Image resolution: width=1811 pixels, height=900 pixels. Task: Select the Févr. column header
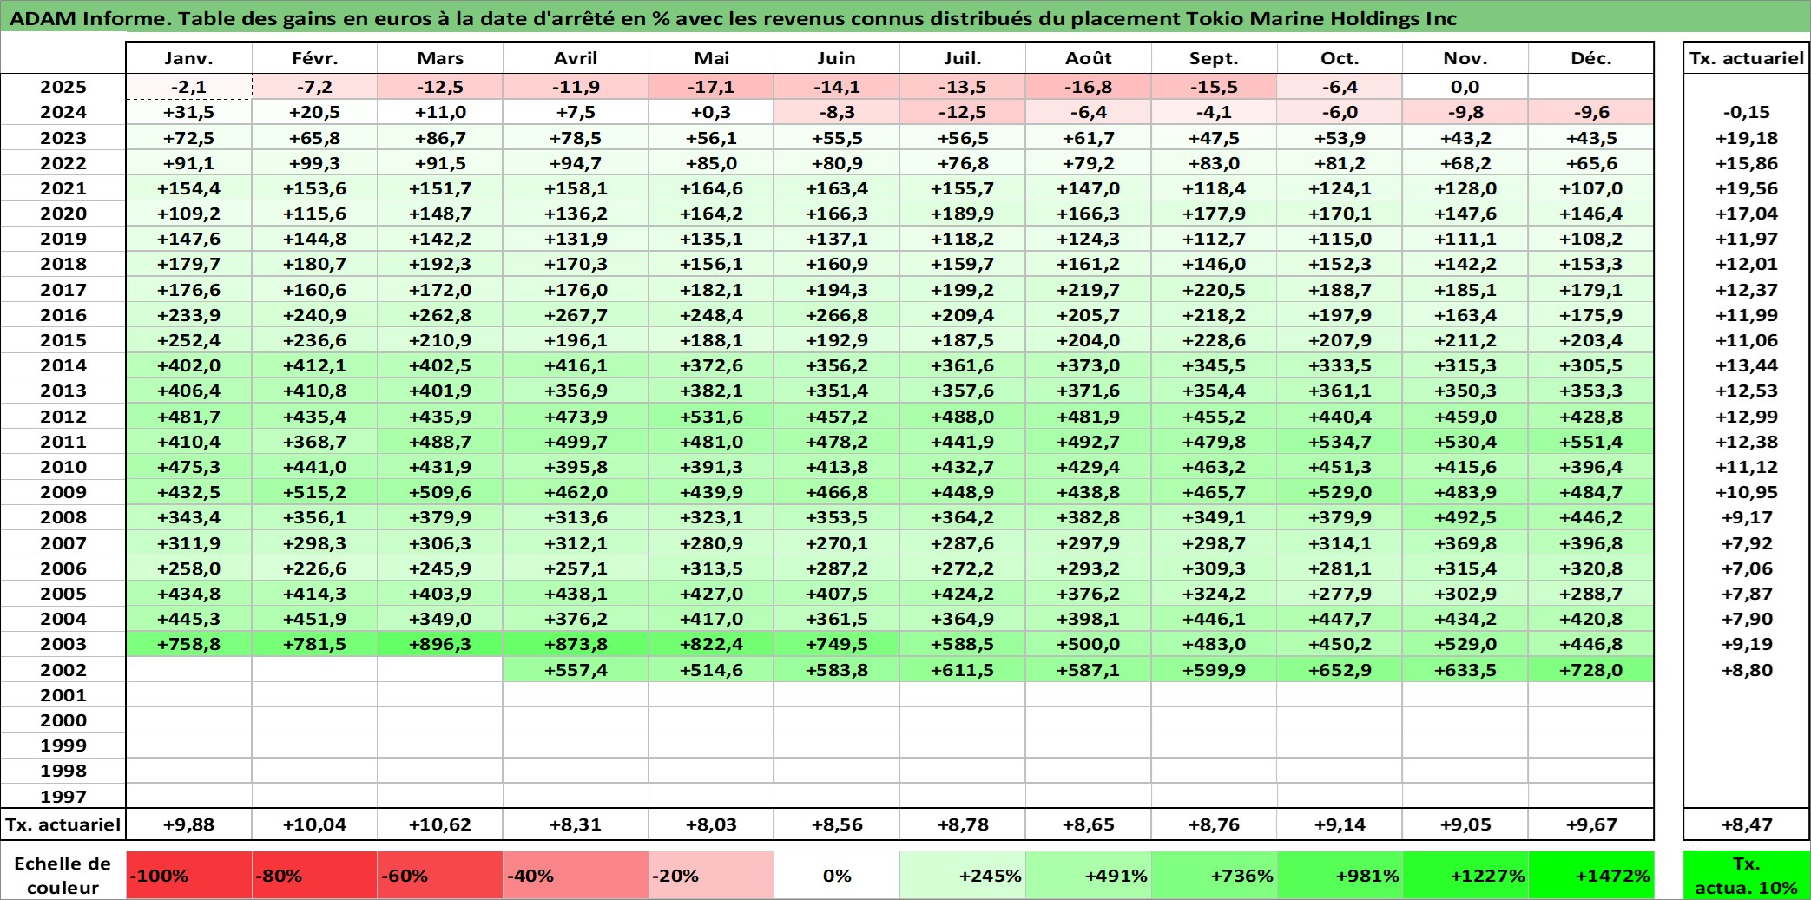pyautogui.click(x=314, y=58)
